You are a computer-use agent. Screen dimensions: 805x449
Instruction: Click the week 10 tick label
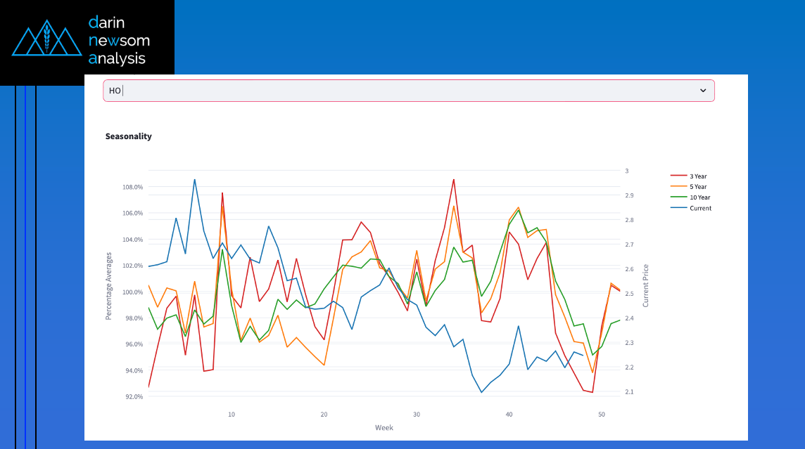tap(232, 415)
